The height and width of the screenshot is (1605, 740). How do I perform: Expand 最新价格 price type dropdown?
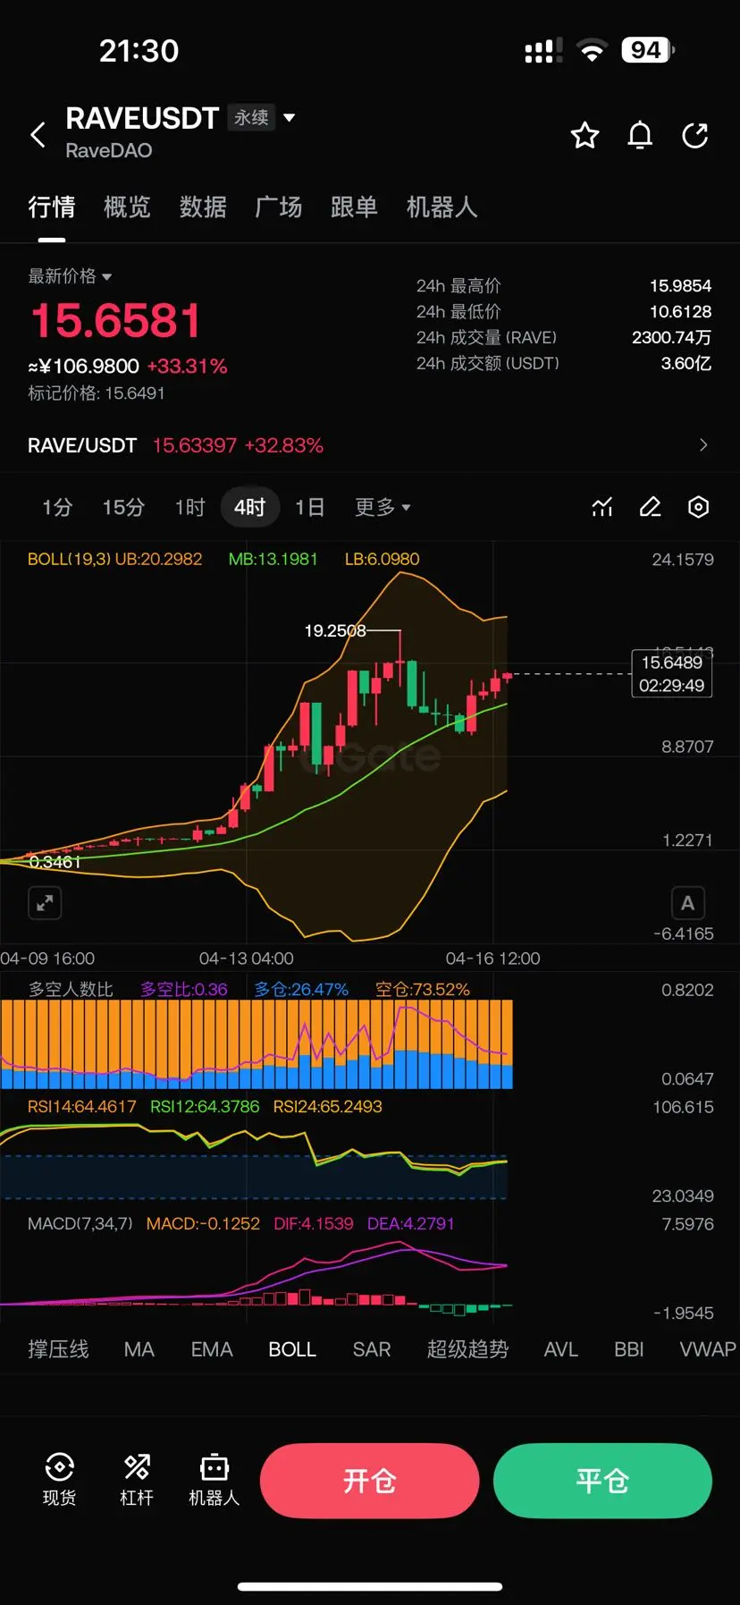tap(70, 276)
